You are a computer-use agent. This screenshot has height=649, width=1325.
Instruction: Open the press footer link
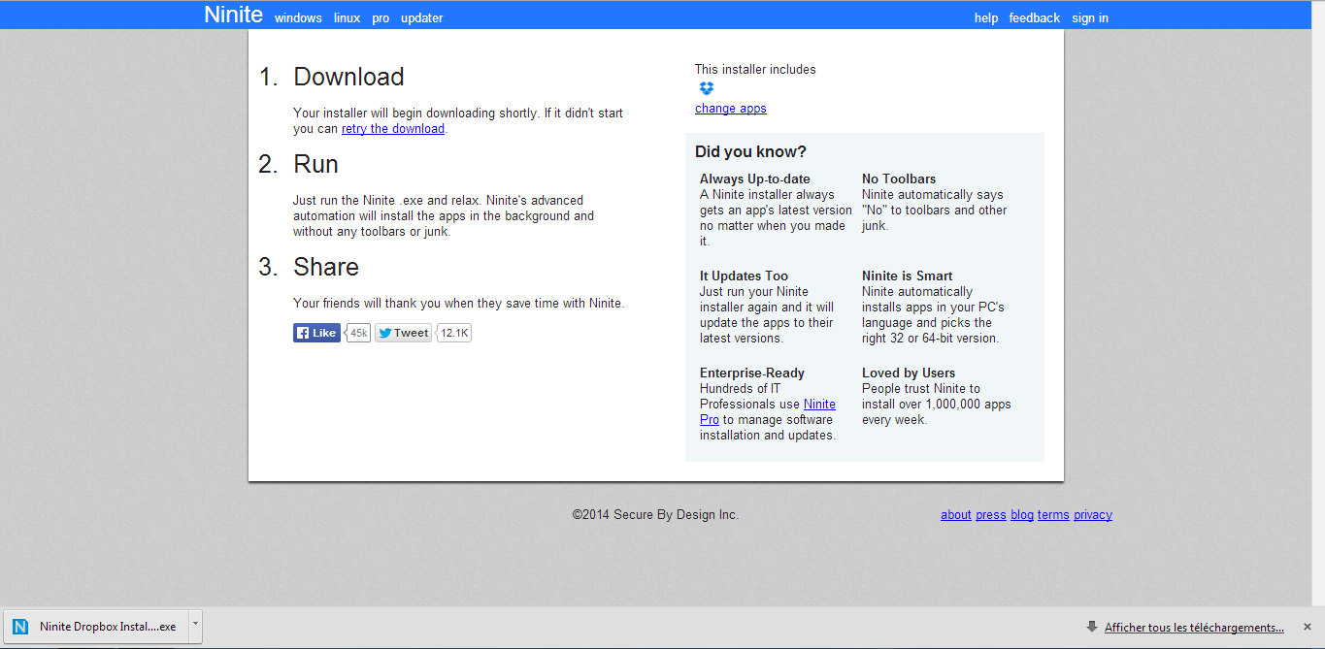click(991, 514)
